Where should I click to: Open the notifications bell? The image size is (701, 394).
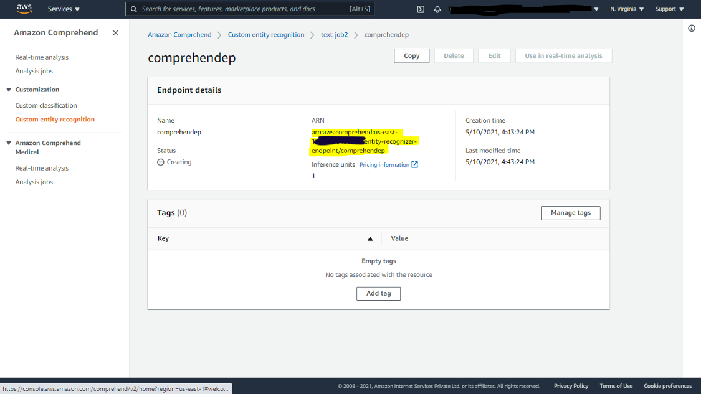(437, 9)
